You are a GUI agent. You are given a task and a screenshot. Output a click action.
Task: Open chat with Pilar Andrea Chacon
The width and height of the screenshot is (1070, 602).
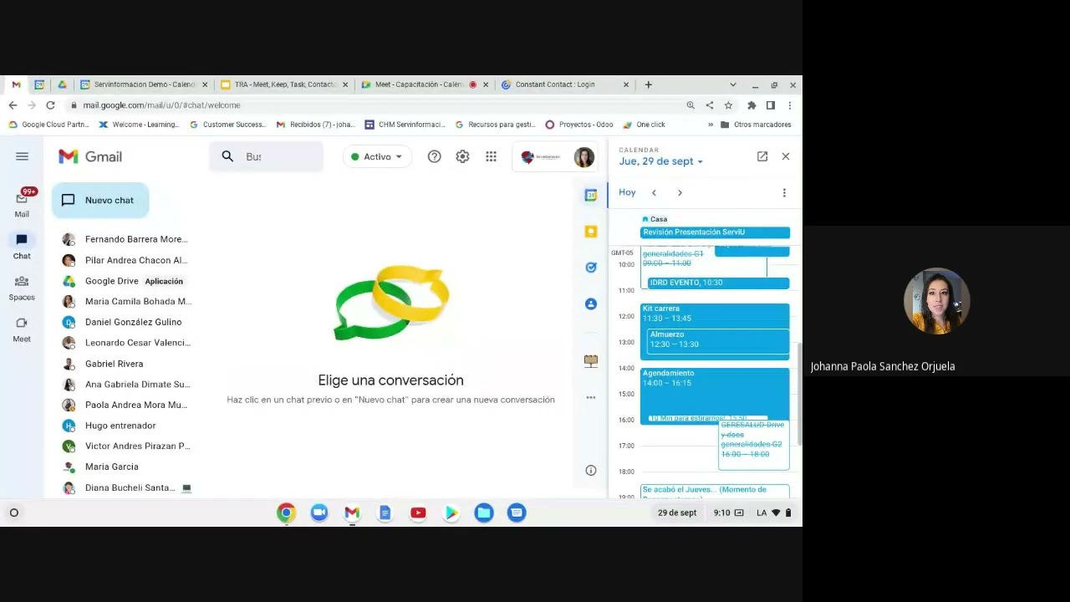pos(125,260)
